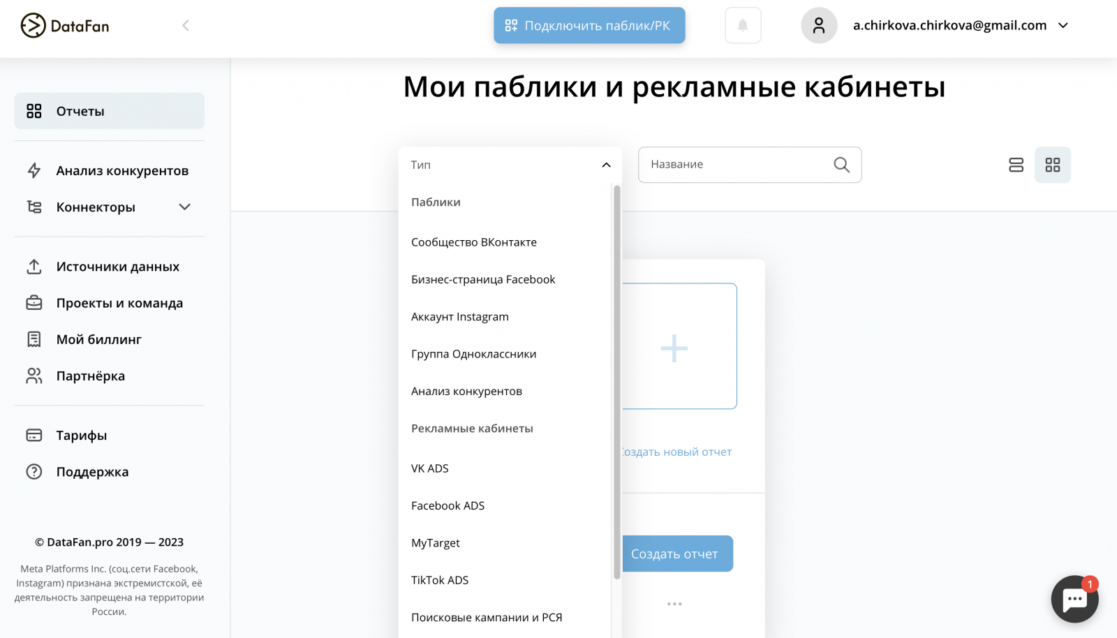Click the Название search field

[750, 165]
